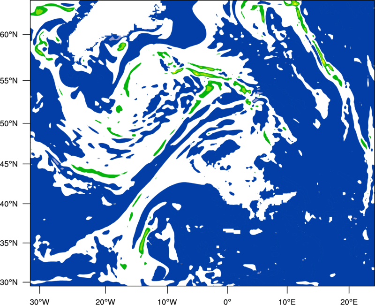Click the 10°E longitude label
This screenshot has height=305, width=375.
287,301
